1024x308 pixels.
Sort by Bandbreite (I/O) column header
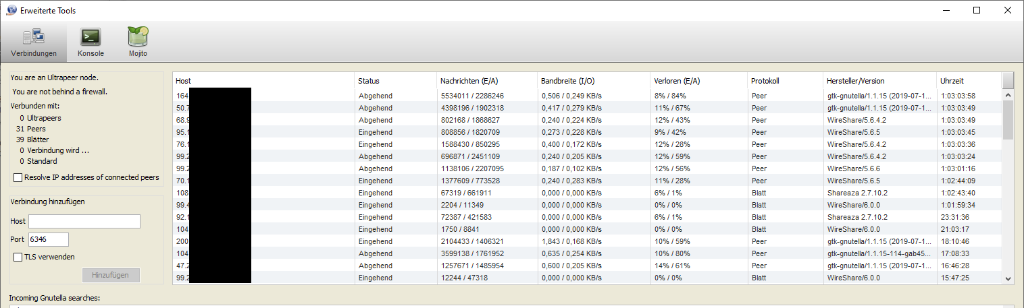pyautogui.click(x=594, y=81)
